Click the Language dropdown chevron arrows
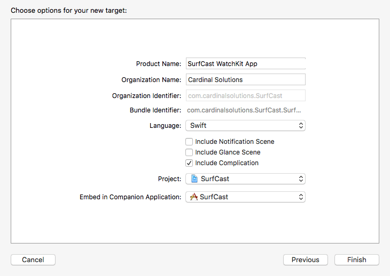This screenshot has width=390, height=276. coord(301,126)
